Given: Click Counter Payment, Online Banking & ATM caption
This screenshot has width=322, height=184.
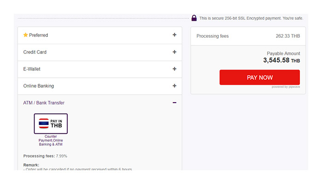Looking at the screenshot, I should tap(51, 140).
